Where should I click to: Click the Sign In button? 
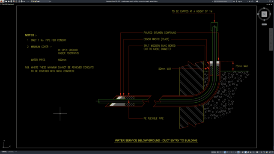click(240, 1)
